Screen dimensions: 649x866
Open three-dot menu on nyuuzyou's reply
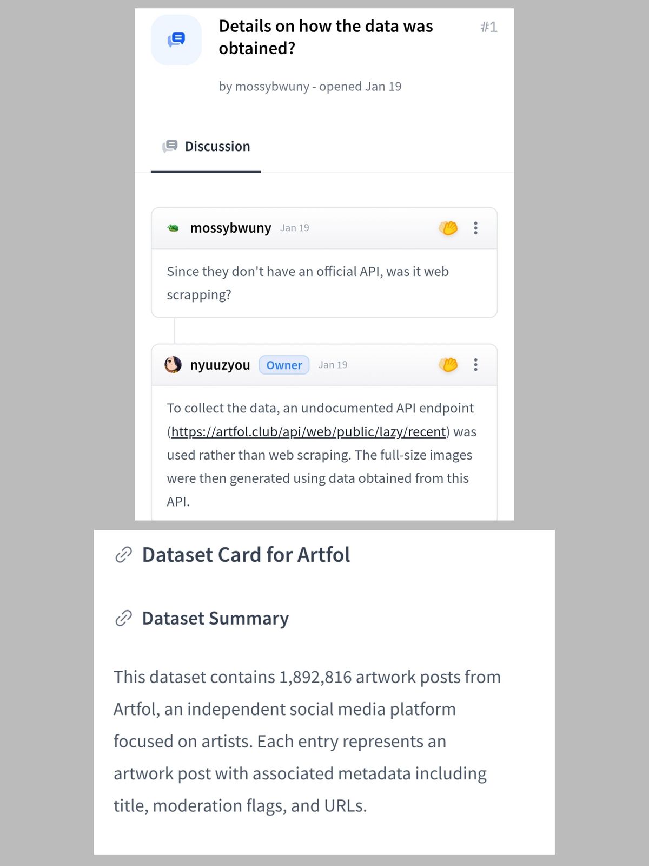click(475, 365)
